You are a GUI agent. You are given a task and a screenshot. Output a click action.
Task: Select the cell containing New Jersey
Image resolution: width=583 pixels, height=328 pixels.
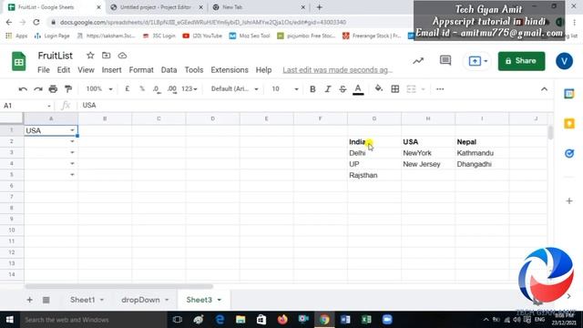pos(428,164)
